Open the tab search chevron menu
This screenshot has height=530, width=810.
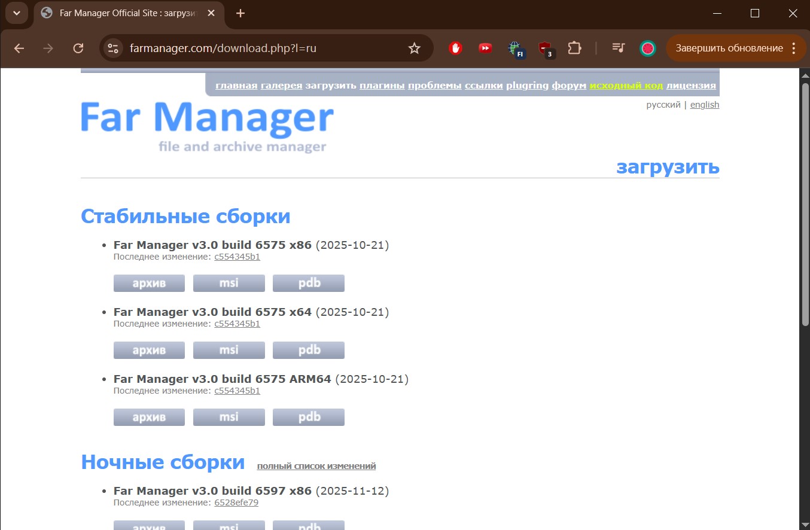point(16,13)
